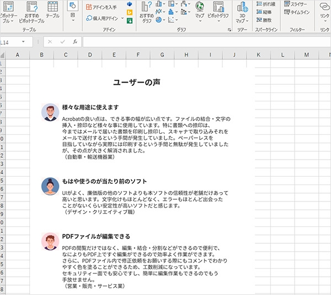Click the statistic histogram chart icon

pos(171,12)
